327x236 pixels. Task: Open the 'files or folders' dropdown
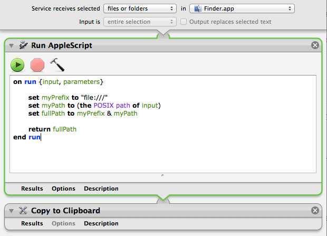pyautogui.click(x=140, y=8)
